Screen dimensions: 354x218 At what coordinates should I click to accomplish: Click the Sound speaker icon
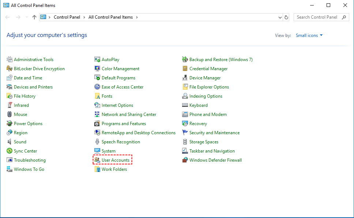click(10, 142)
